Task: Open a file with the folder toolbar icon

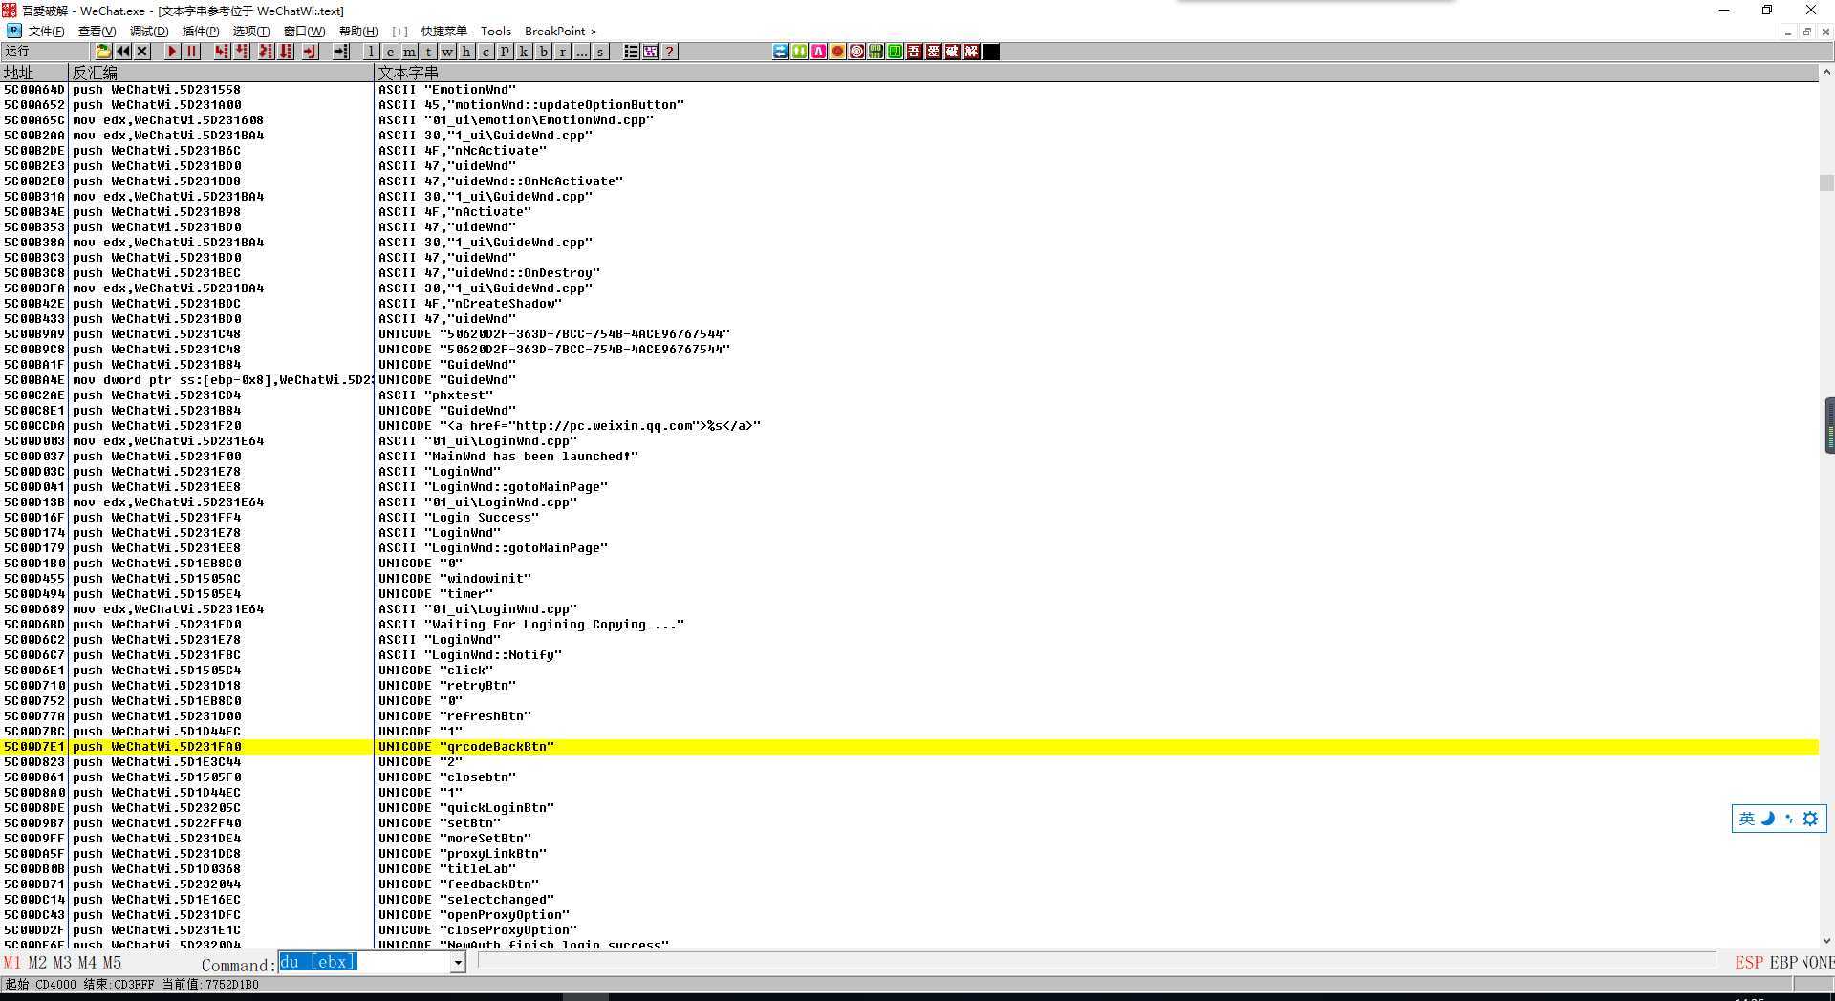Action: pos(103,52)
